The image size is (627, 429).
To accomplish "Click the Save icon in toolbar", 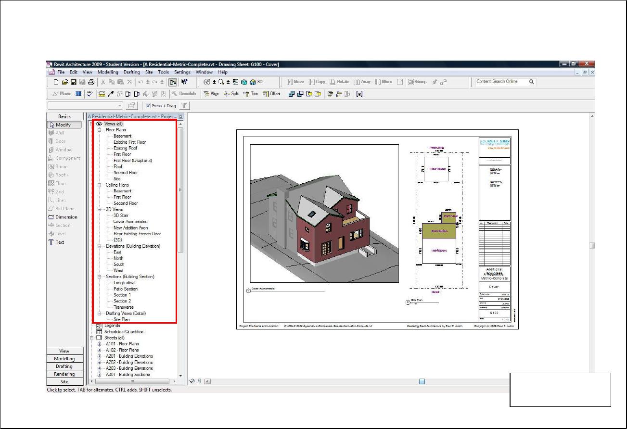I will coord(74,82).
